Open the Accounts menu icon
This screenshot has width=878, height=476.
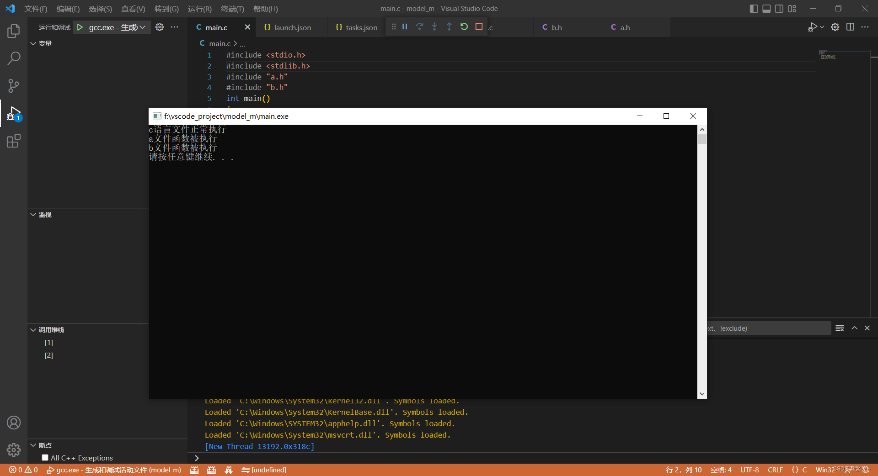(14, 423)
